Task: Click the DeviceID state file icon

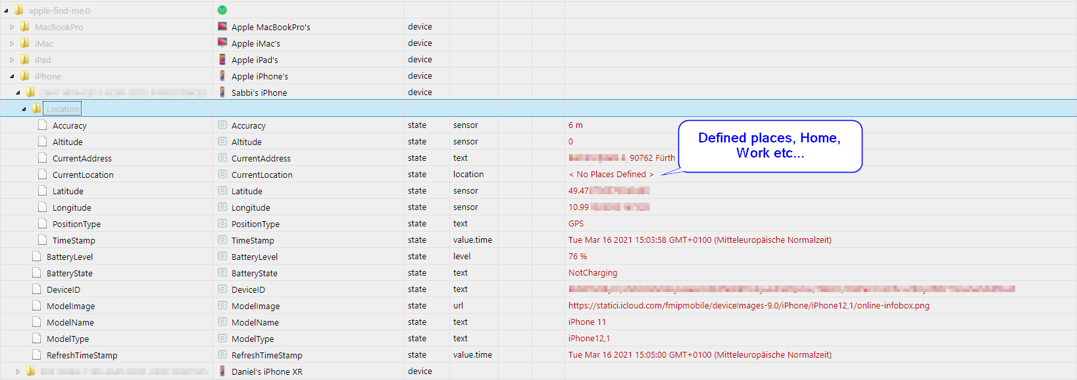Action: (37, 289)
